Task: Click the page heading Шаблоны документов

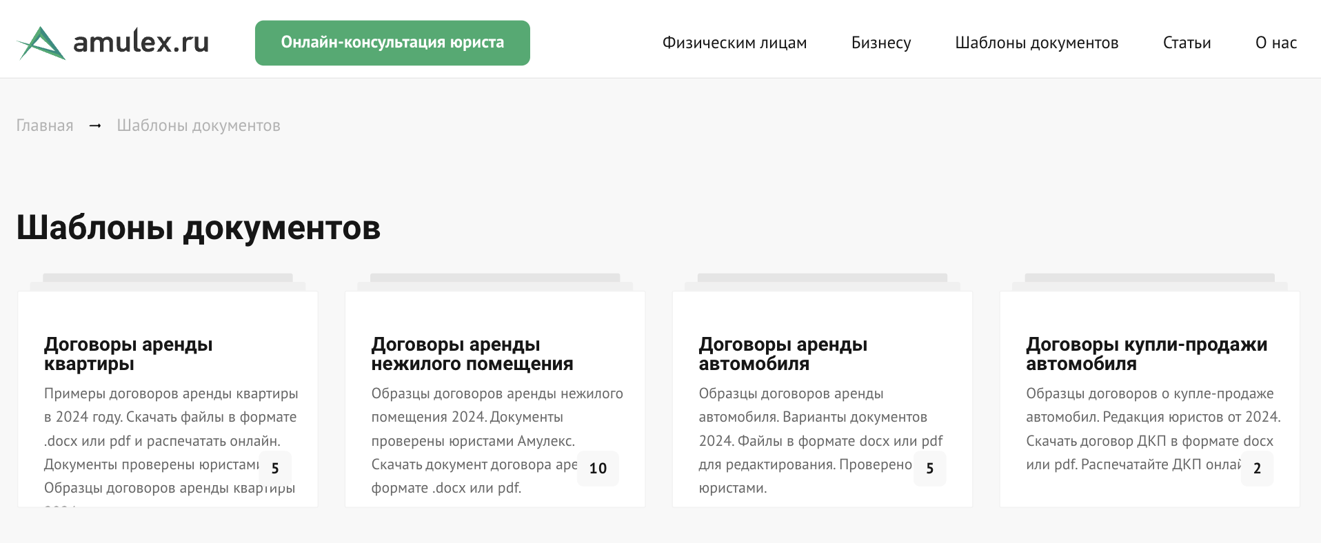Action: pyautogui.click(x=199, y=228)
